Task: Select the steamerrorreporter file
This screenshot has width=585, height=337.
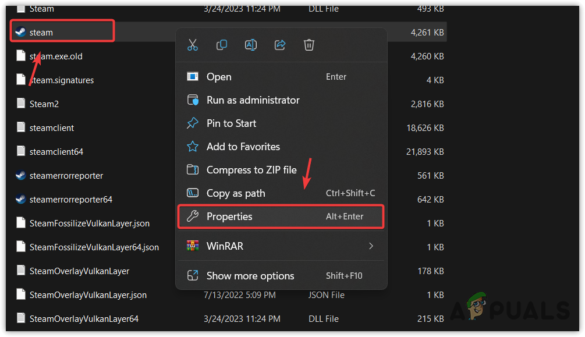Action: pos(66,176)
